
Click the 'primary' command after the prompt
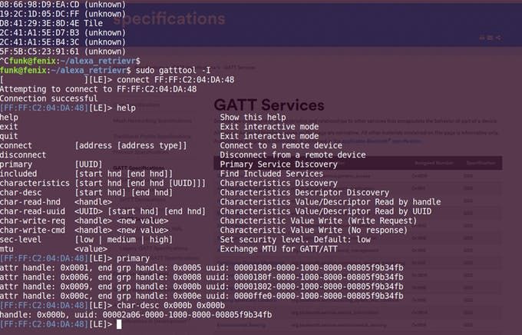(133, 258)
